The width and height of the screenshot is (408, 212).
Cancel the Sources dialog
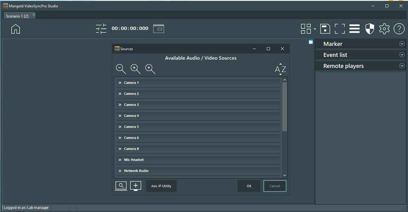point(275,186)
